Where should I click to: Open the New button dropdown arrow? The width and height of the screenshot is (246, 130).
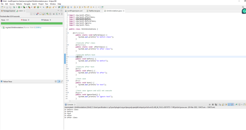[4, 7]
